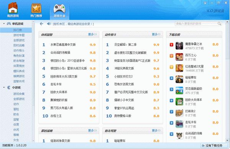Viewport: 230px width, 149px height.
Task: Go back with the left arrow
Action: click(41, 24)
